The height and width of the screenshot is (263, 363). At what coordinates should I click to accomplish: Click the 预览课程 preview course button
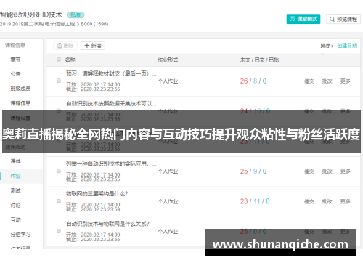click(343, 19)
